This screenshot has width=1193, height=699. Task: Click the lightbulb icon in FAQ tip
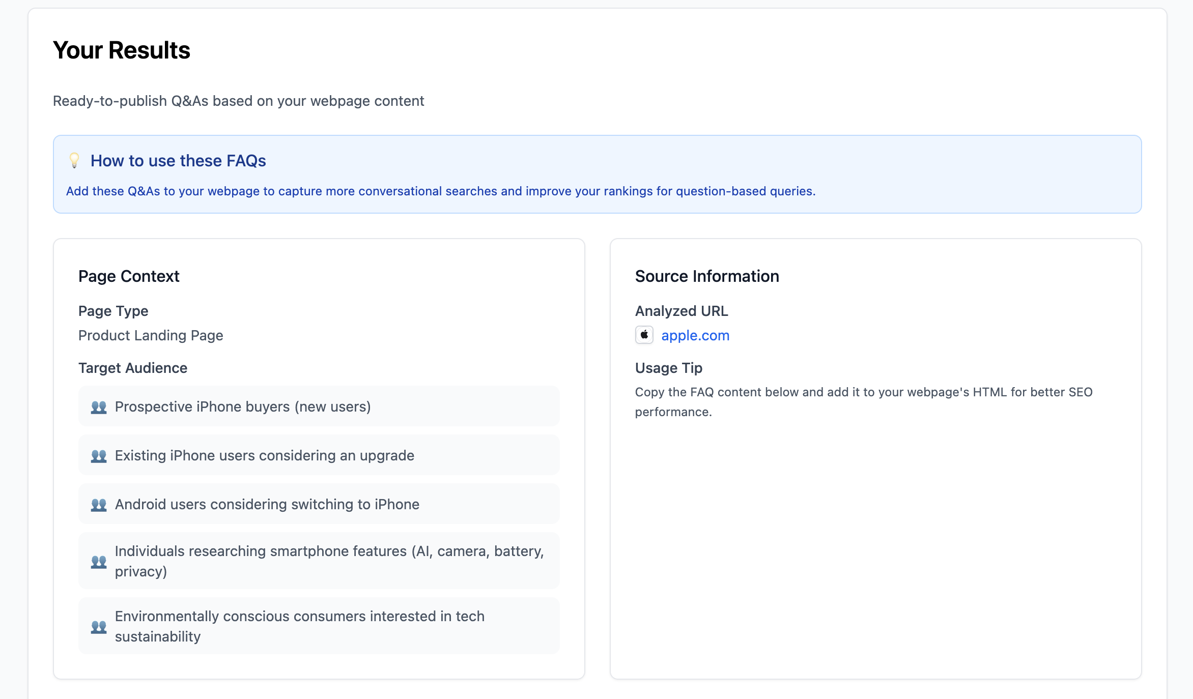click(74, 161)
